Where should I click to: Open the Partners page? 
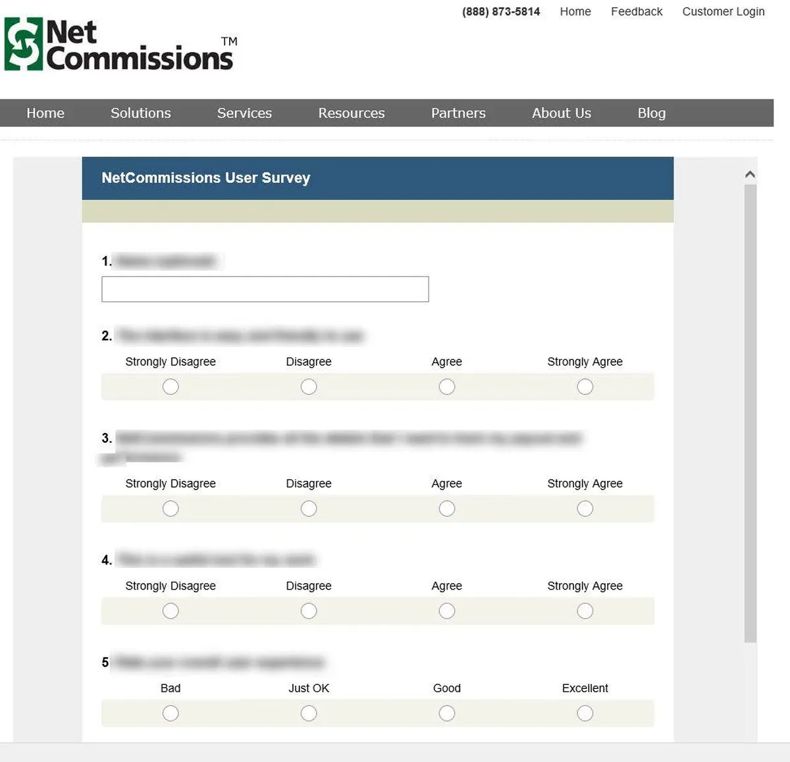(x=458, y=113)
